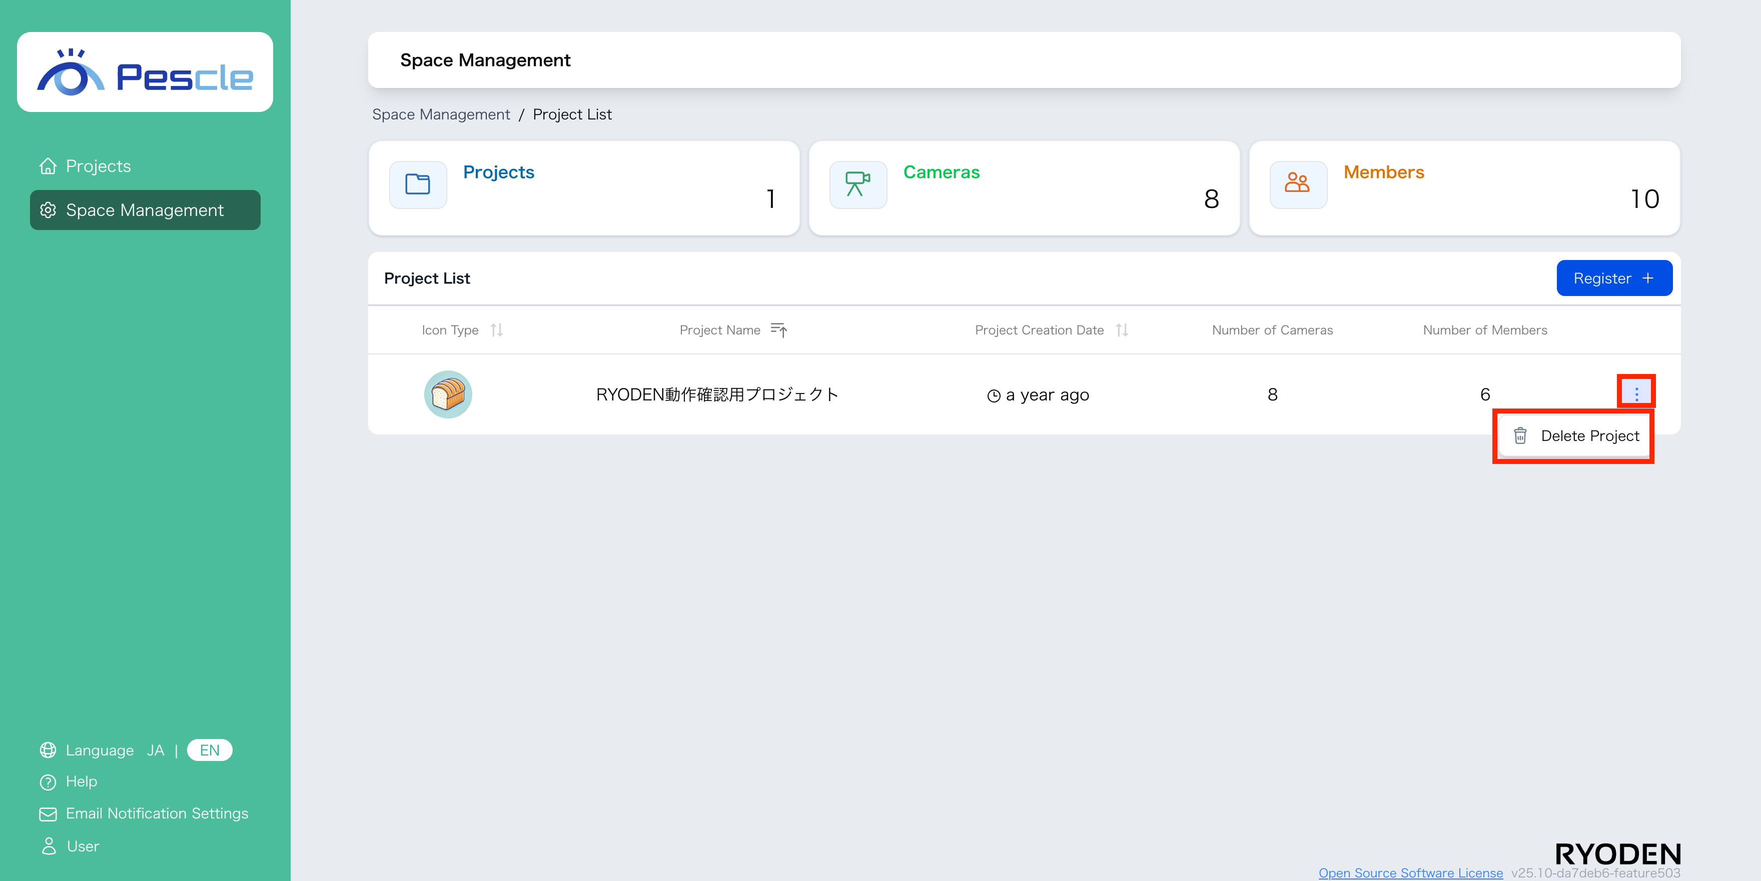Screen dimensions: 1761x881
Task: Select the Projects folder icon
Action: (417, 184)
